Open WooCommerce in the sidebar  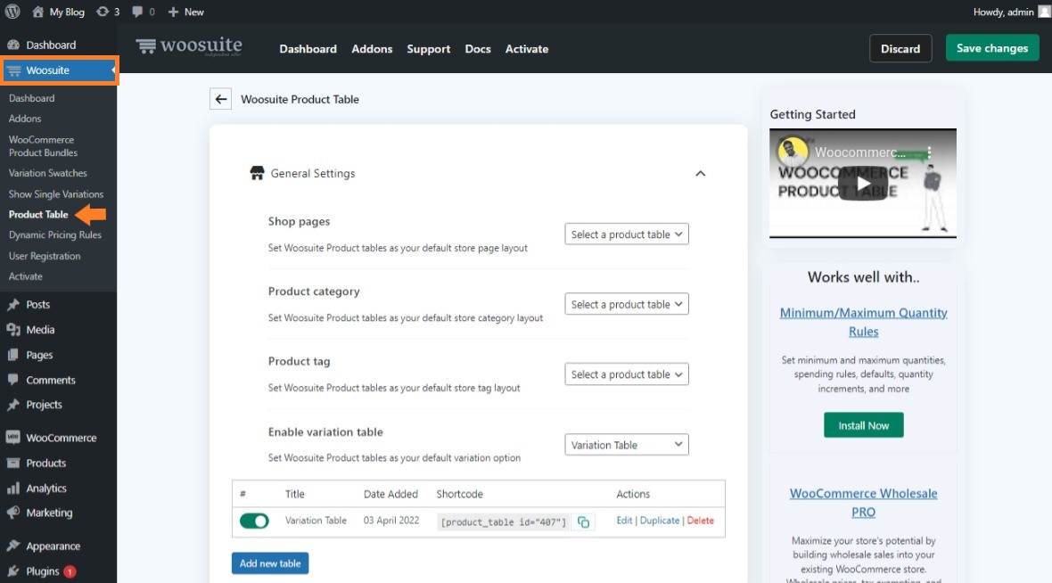point(61,438)
